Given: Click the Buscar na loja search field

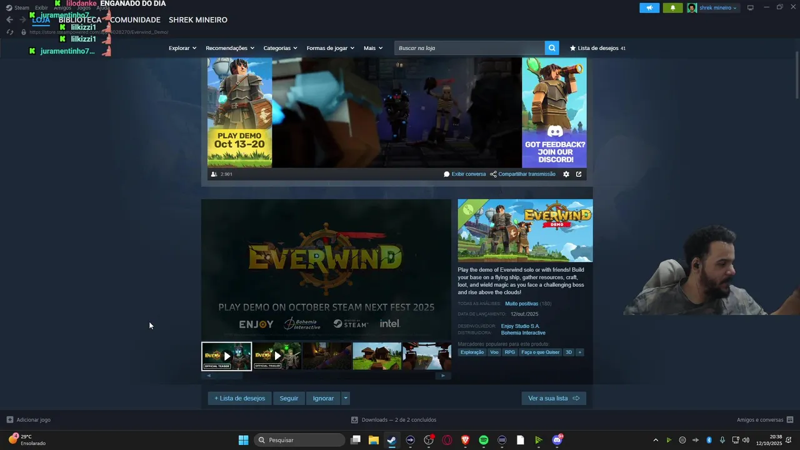Looking at the screenshot, I should tap(469, 48).
